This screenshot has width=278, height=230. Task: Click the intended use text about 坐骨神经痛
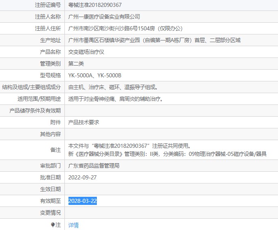click(x=115, y=99)
